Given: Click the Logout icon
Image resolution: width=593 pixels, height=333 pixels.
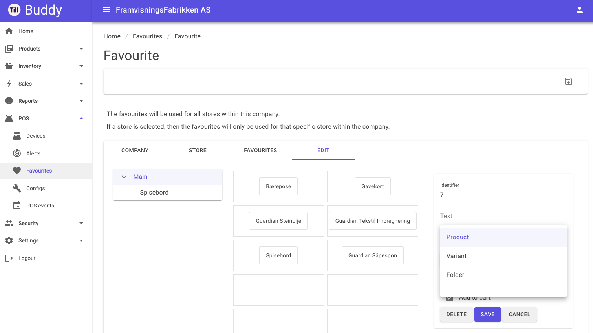Looking at the screenshot, I should [x=9, y=258].
